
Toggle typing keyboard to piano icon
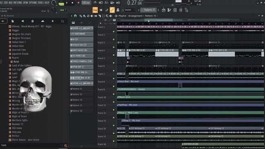click(x=95, y=10)
